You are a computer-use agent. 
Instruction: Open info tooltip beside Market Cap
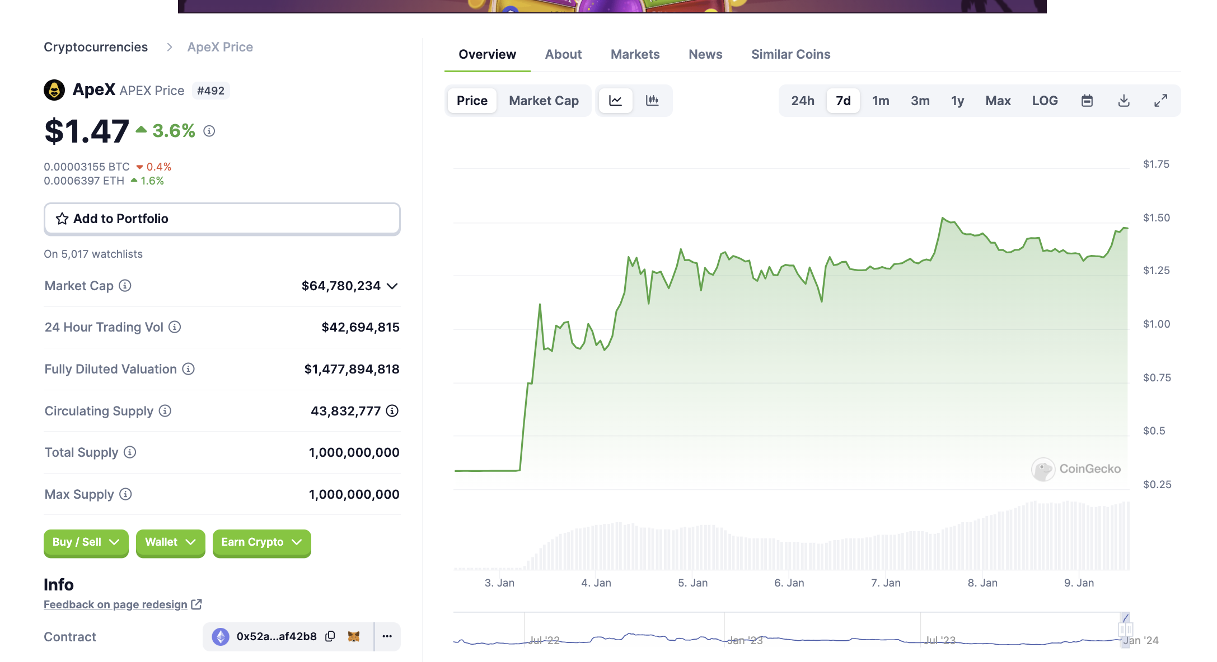(125, 286)
